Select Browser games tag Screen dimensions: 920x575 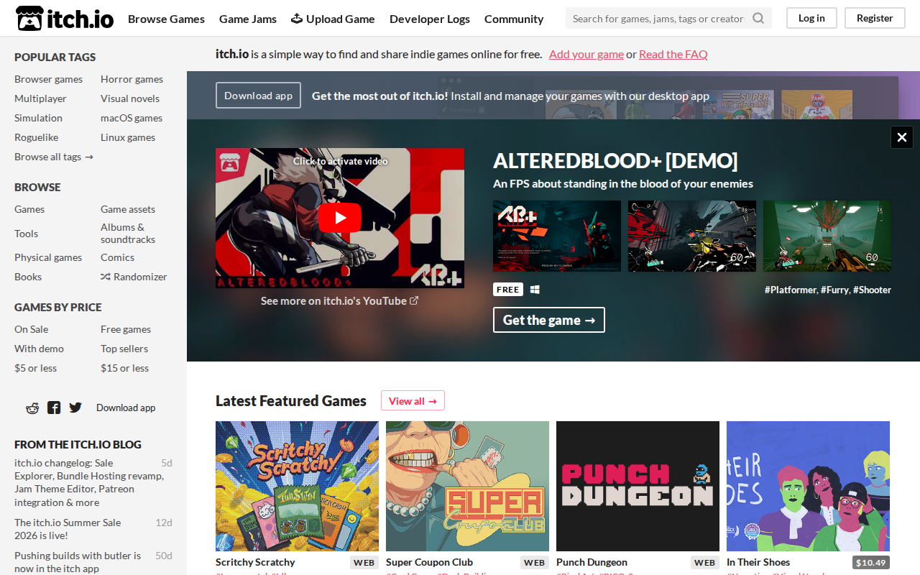(x=48, y=79)
